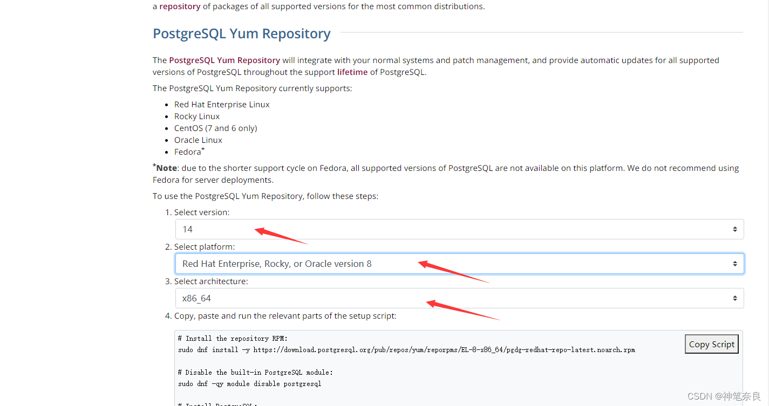Open the architecture dropdown showing x86_64
Viewport: 769px width, 406px height.
pyautogui.click(x=459, y=298)
